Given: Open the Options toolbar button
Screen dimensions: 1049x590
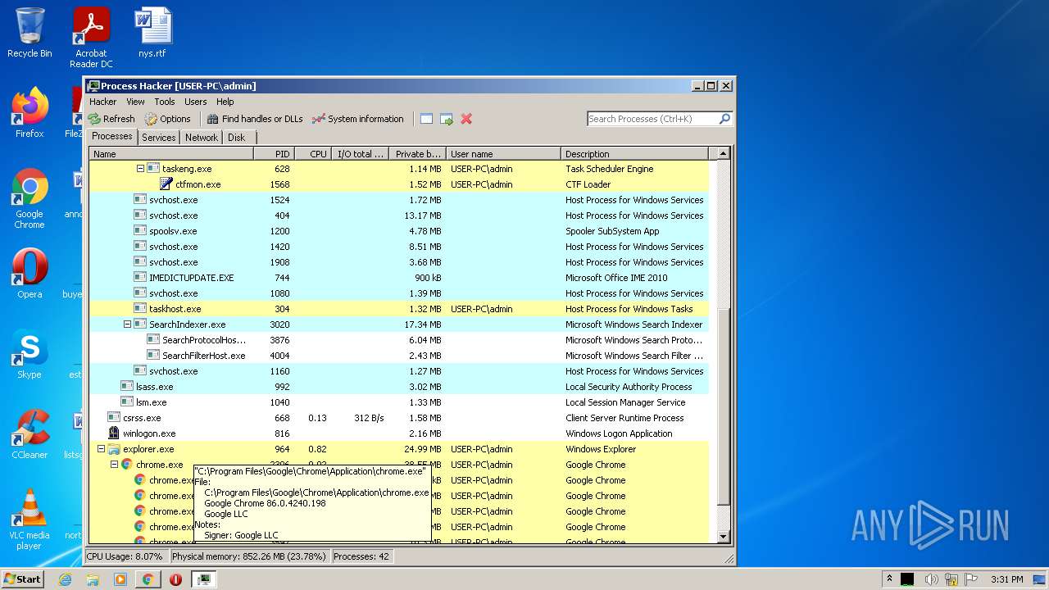Looking at the screenshot, I should tap(167, 119).
